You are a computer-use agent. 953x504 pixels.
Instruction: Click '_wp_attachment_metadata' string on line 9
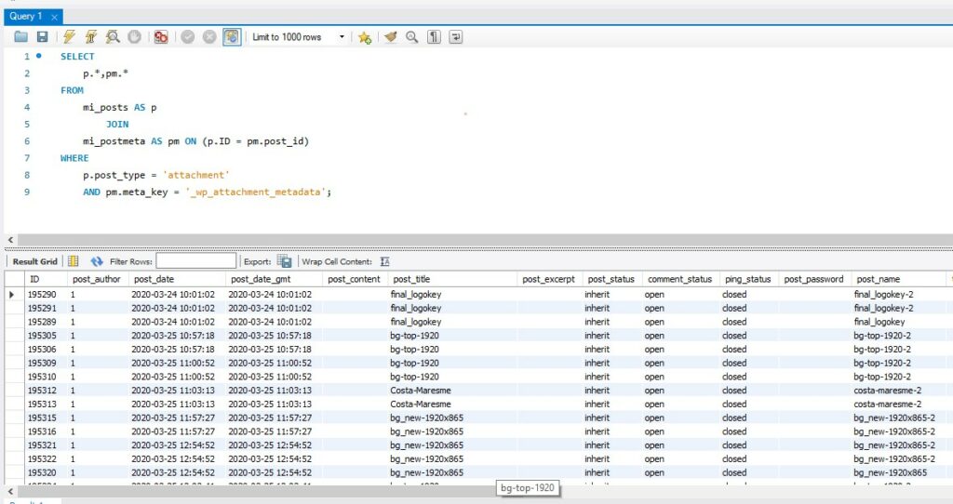click(x=256, y=192)
